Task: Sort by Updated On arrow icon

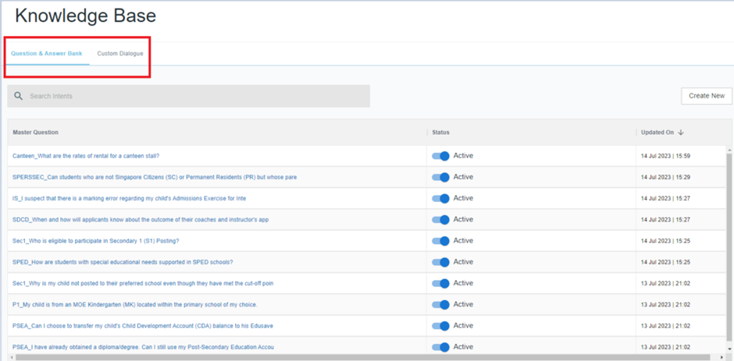Action: click(681, 133)
